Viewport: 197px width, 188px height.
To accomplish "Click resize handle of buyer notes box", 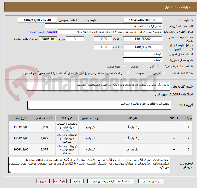I will pos(10,172).
